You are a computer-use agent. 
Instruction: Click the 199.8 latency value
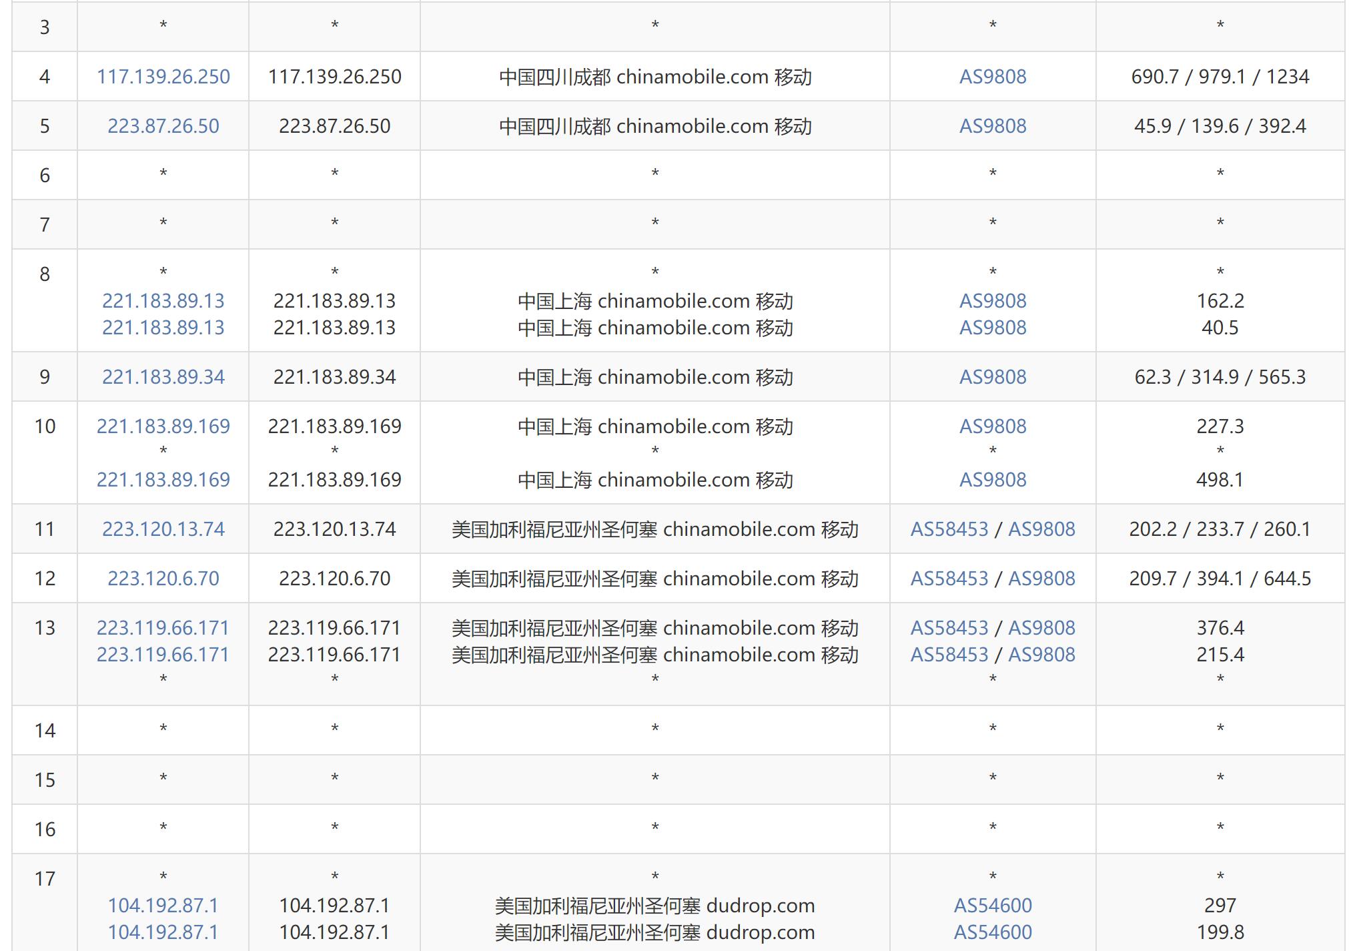pos(1220,932)
